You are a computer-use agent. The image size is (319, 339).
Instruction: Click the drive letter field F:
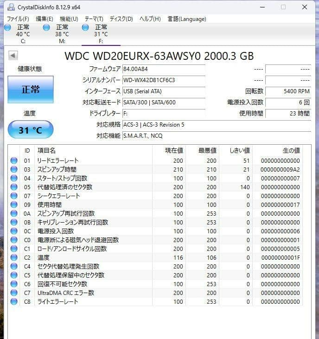164,114
